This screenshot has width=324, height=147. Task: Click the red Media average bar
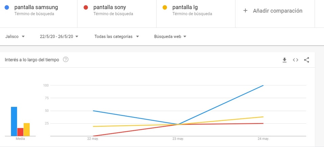[20, 132]
